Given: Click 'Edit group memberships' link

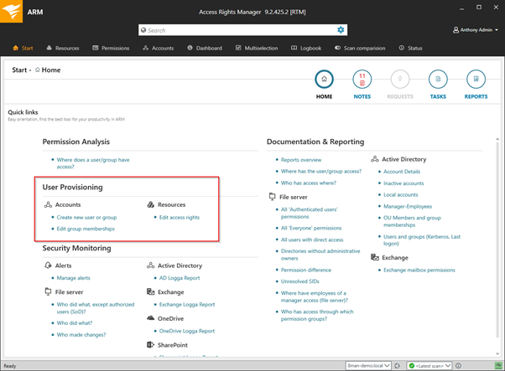Looking at the screenshot, I should click(x=86, y=229).
